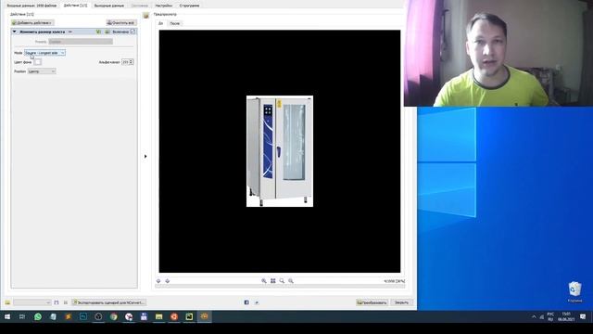Screen dimensions: 593x334
Task: Click the taskbar clock
Action: tap(566, 316)
